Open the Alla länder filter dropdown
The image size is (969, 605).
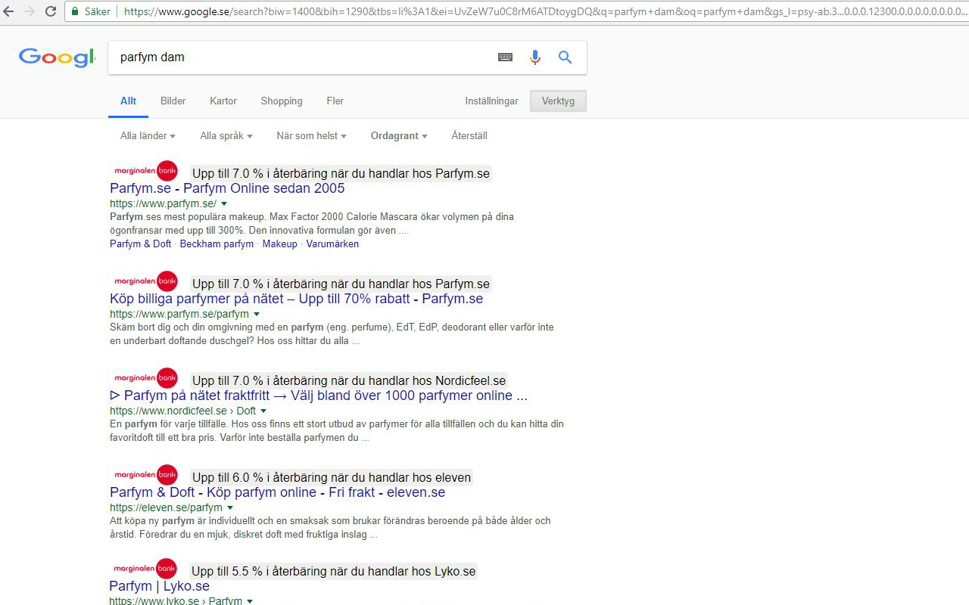coord(148,136)
